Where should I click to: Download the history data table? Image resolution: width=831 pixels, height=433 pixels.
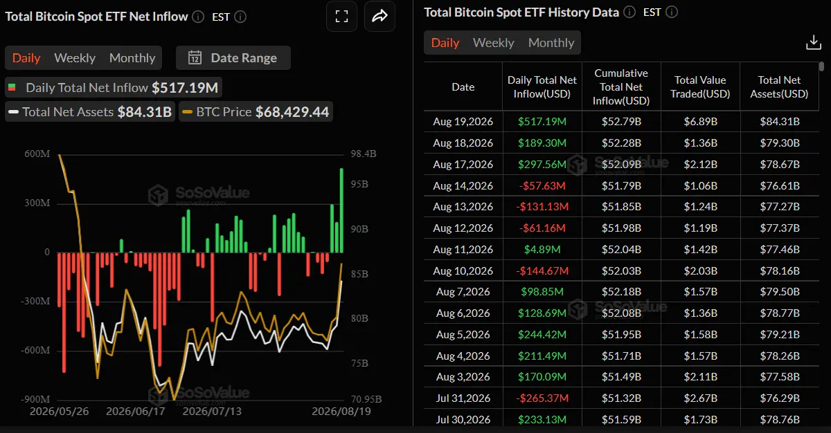pos(814,43)
